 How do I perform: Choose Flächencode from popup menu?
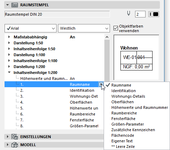point(137,135)
